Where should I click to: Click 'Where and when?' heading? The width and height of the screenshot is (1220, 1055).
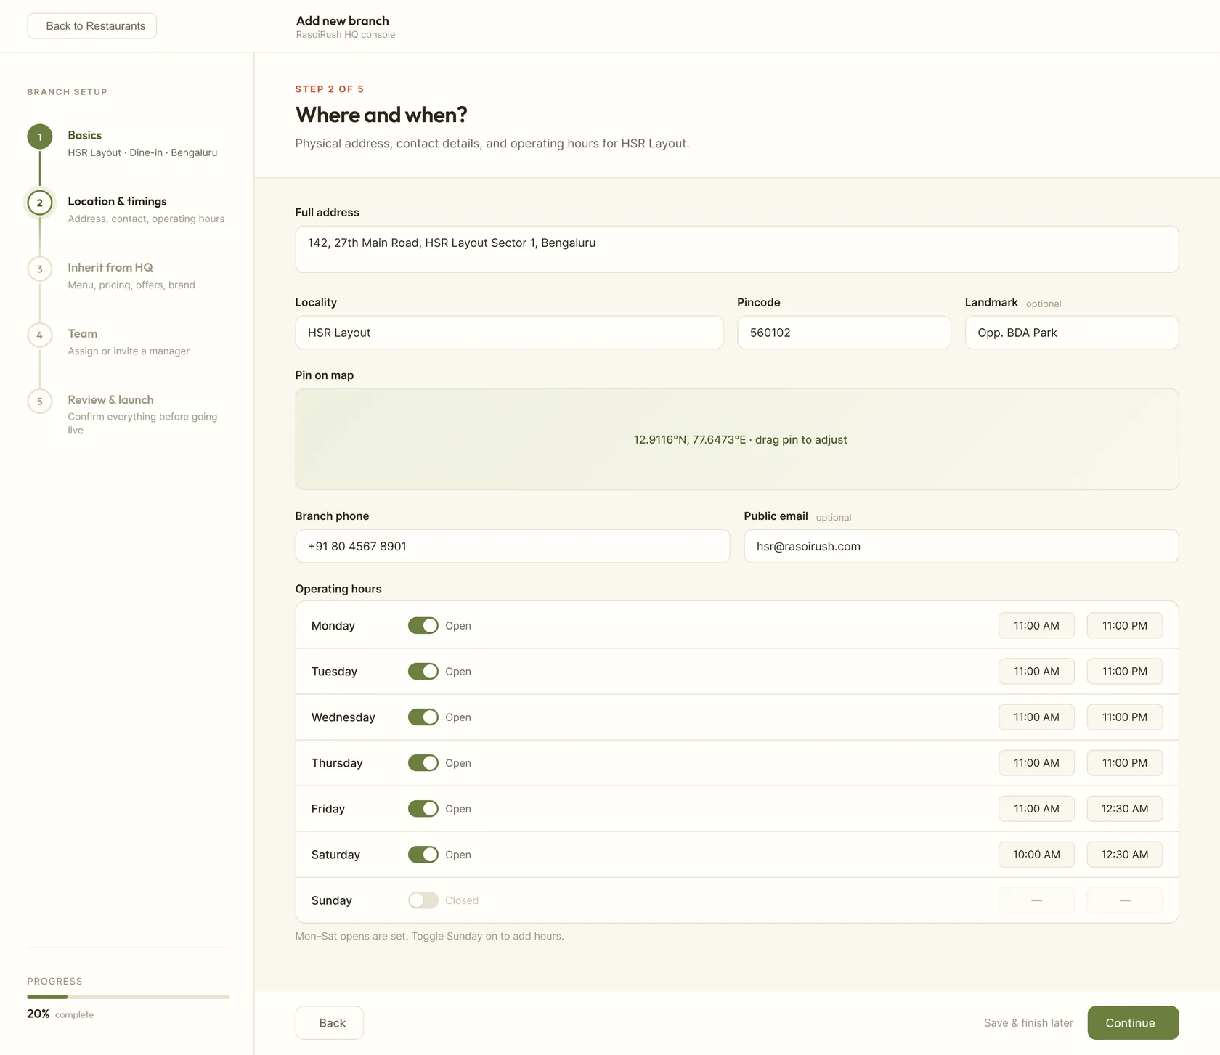click(x=381, y=115)
